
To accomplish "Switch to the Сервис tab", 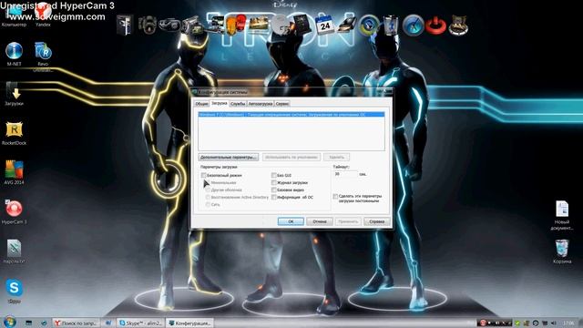I will [x=282, y=104].
